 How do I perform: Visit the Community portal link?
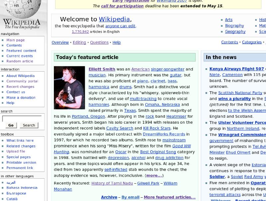pos(22,81)
